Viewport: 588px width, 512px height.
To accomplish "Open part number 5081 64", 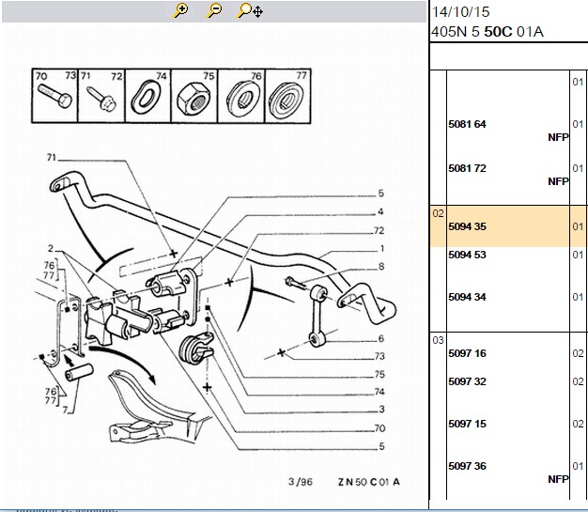I will [467, 124].
